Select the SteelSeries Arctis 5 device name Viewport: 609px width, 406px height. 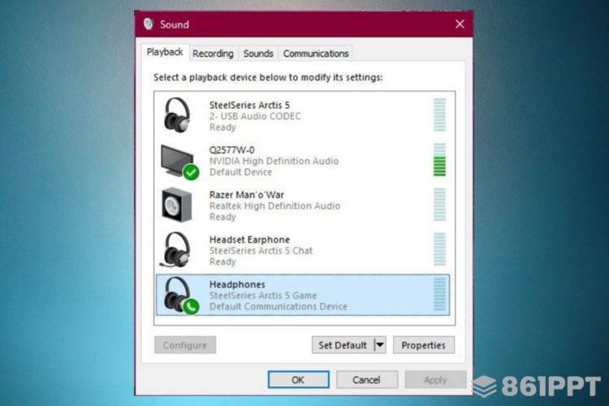tap(249, 105)
